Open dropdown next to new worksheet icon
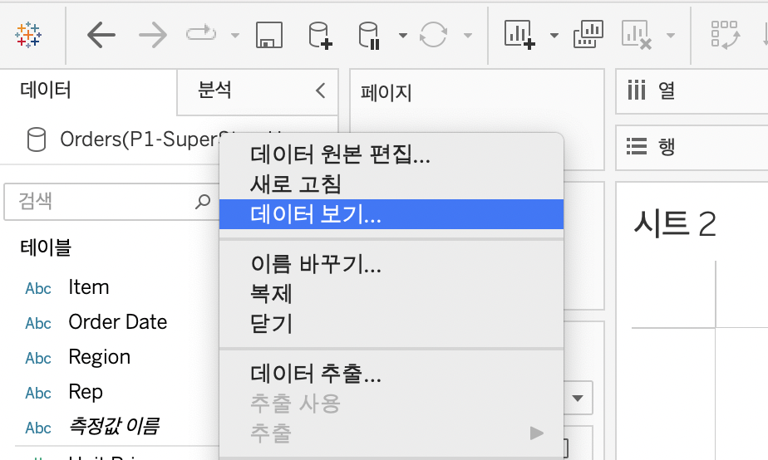This screenshot has height=460, width=768. pyautogui.click(x=554, y=36)
